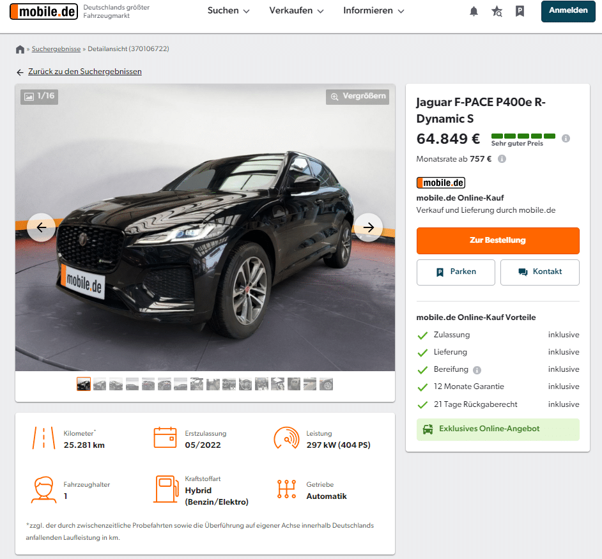Click the Parken button
The width and height of the screenshot is (602, 559).
(456, 272)
